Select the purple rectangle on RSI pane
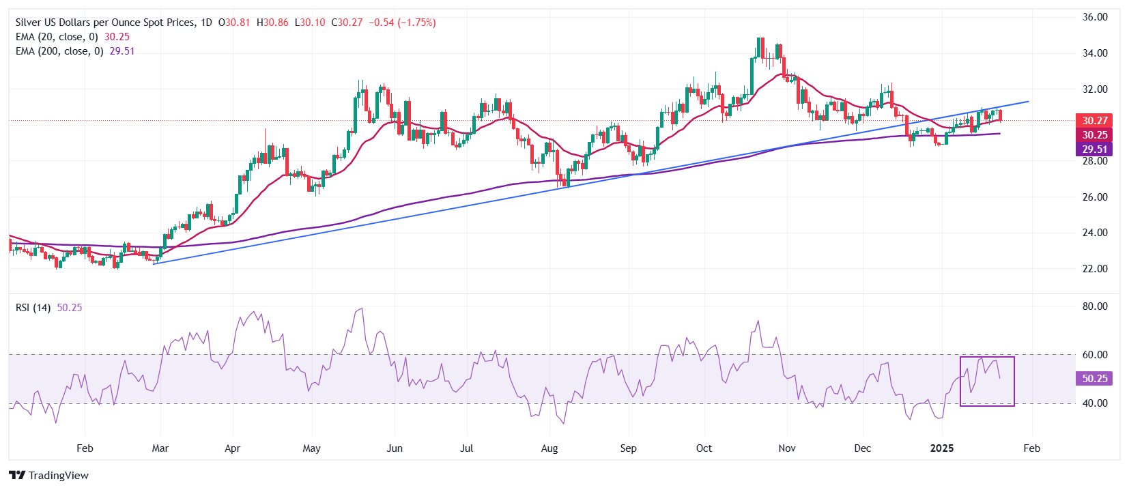This screenshot has width=1129, height=490. tap(987, 358)
